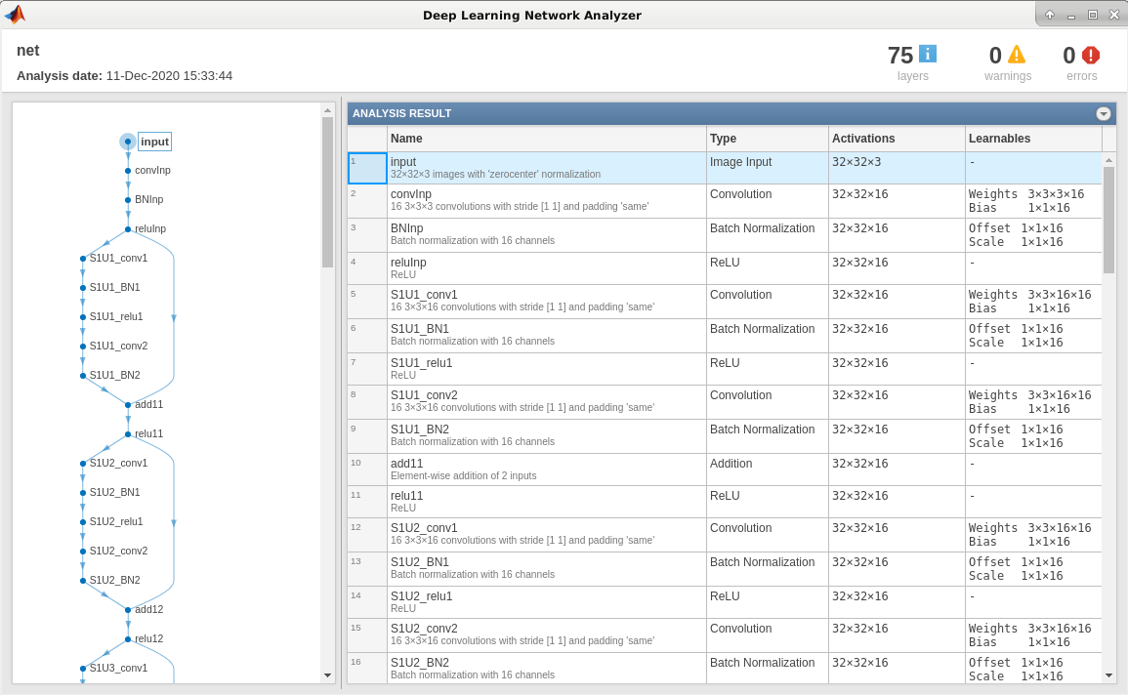Select the relu11 table row
The image size is (1128, 695).
point(725,502)
